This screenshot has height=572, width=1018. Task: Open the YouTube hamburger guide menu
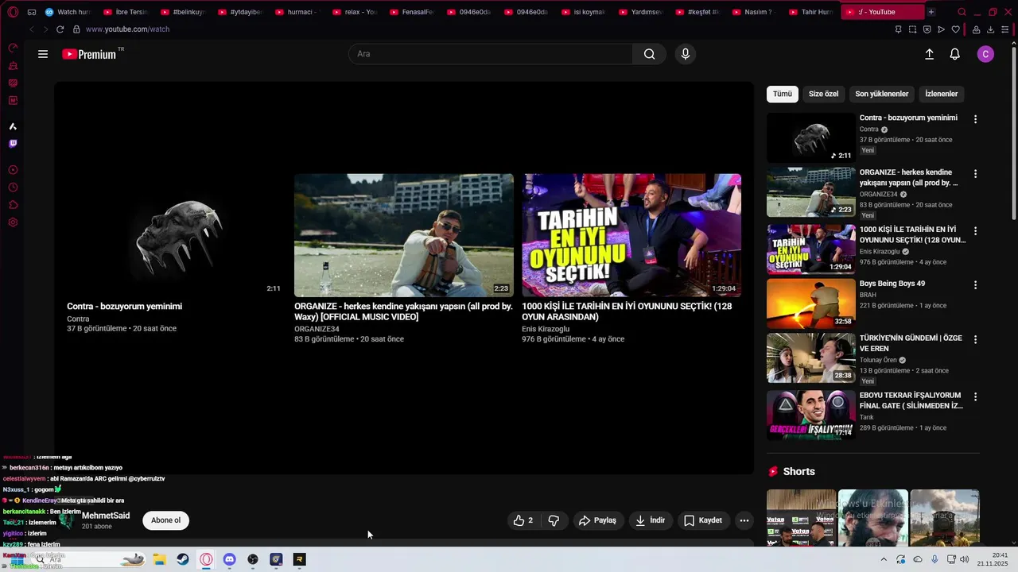tap(43, 54)
